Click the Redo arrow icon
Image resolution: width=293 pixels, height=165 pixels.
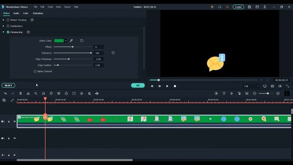[13, 93]
